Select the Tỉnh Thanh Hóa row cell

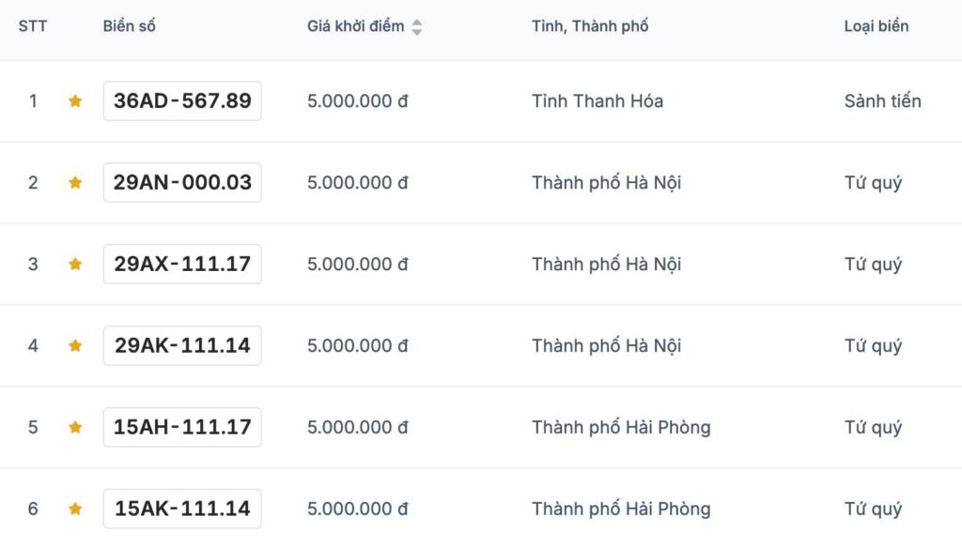click(597, 101)
